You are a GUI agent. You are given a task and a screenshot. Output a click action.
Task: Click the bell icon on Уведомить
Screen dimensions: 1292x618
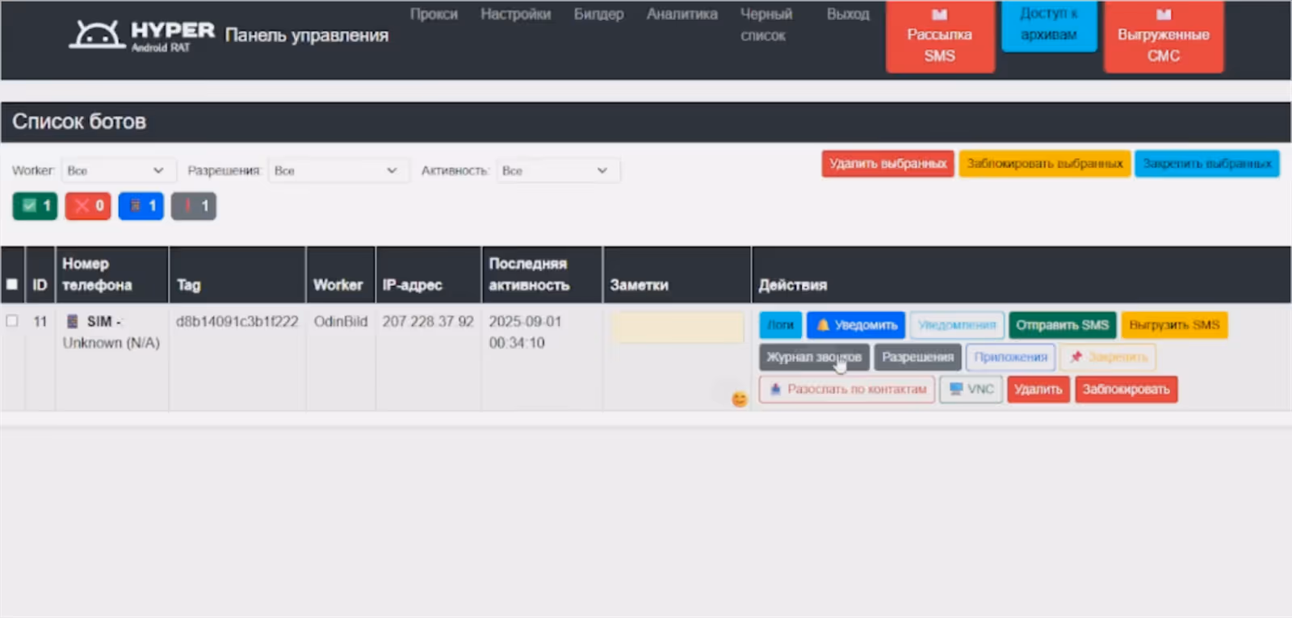point(823,325)
